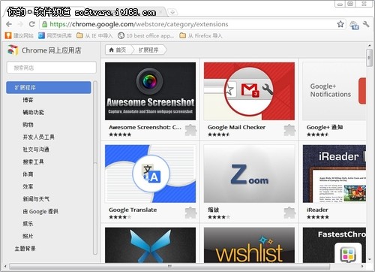Select the 新闻与天气 category
This screenshot has height=272, width=375.
coord(36,199)
